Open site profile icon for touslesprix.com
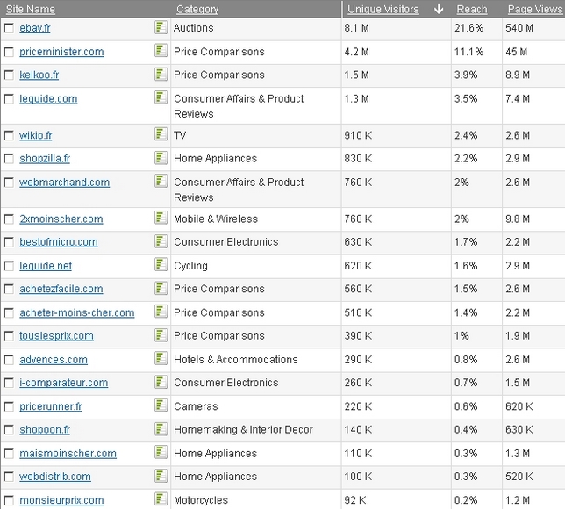565x509 pixels. (161, 335)
